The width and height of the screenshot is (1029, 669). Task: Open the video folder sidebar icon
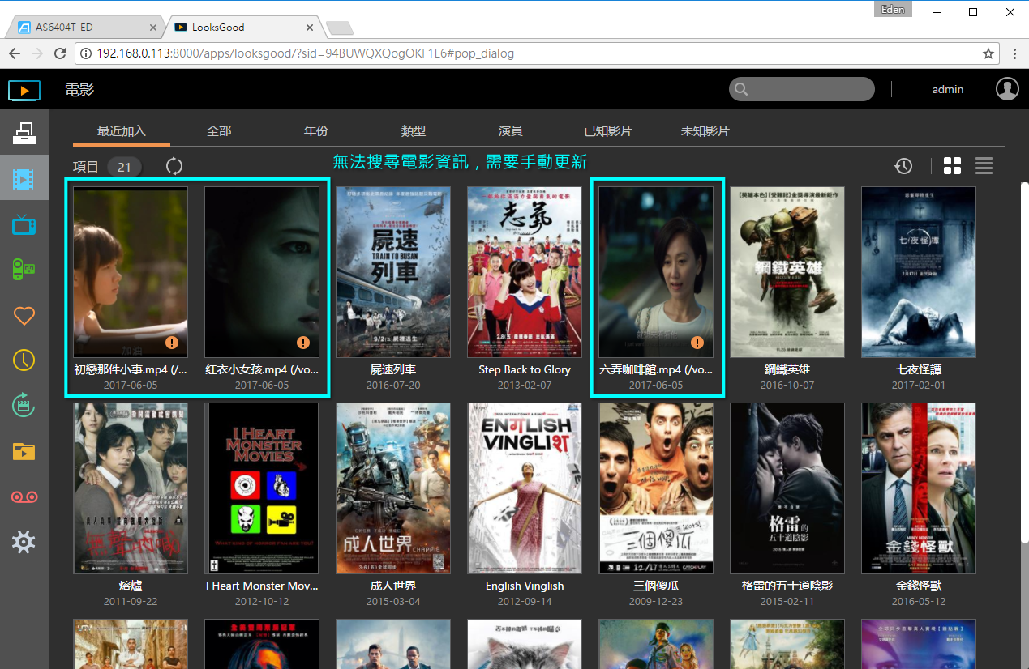coord(24,451)
